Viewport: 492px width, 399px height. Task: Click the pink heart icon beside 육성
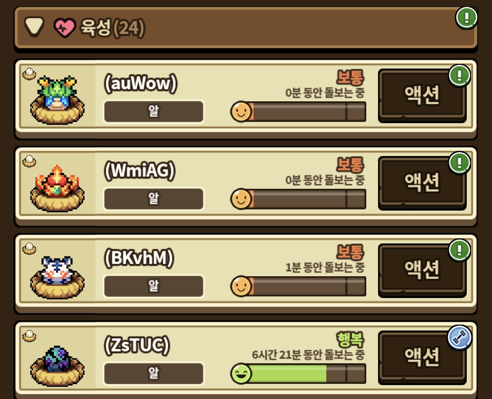coord(65,28)
